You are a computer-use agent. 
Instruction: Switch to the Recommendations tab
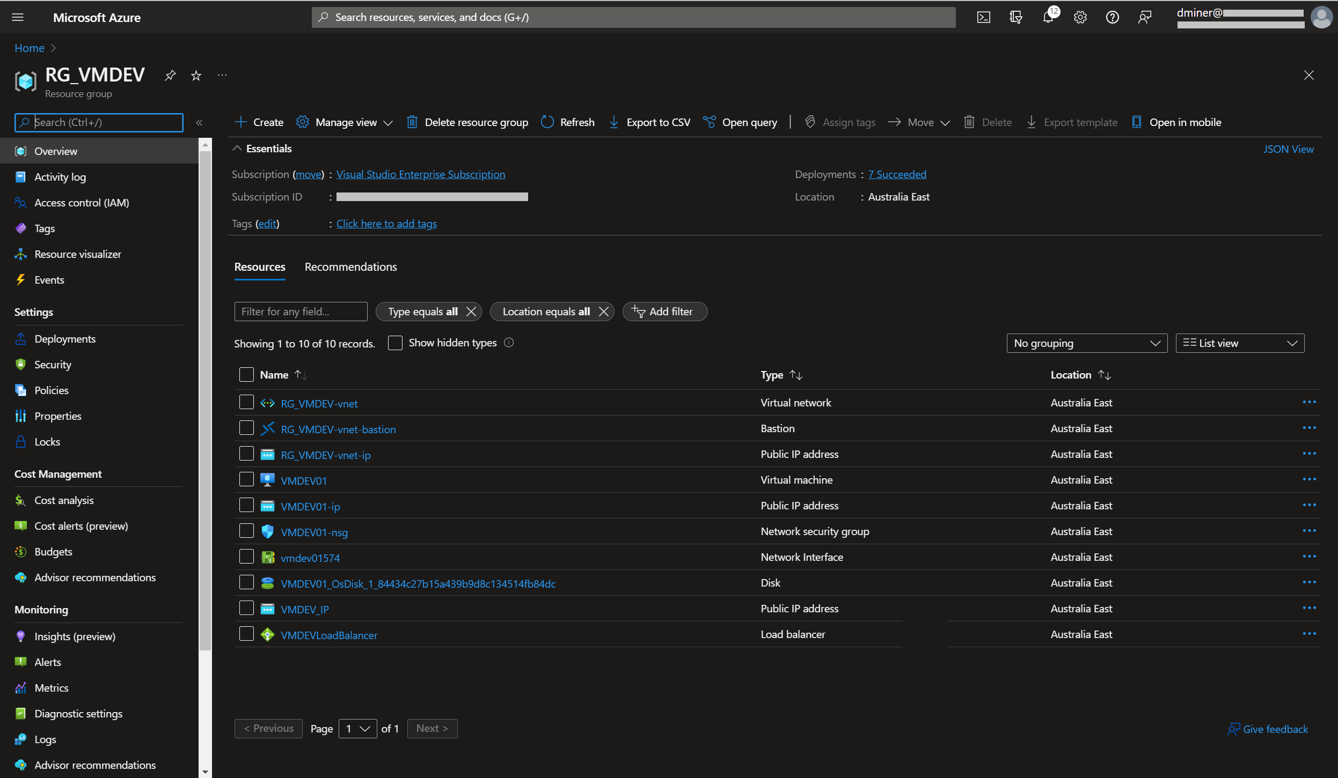point(350,267)
